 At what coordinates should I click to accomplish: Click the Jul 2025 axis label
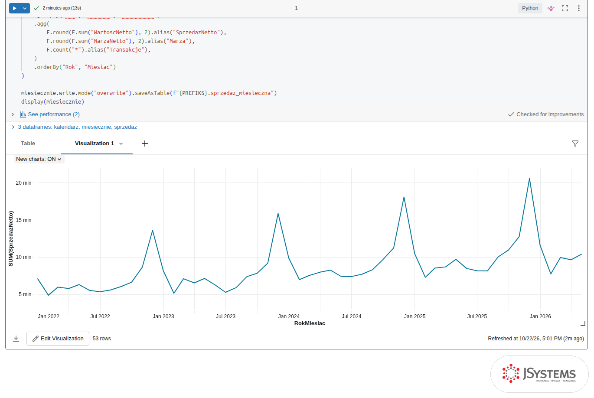tap(477, 316)
